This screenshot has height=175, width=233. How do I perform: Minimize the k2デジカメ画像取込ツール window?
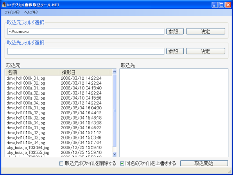coord(214,5)
